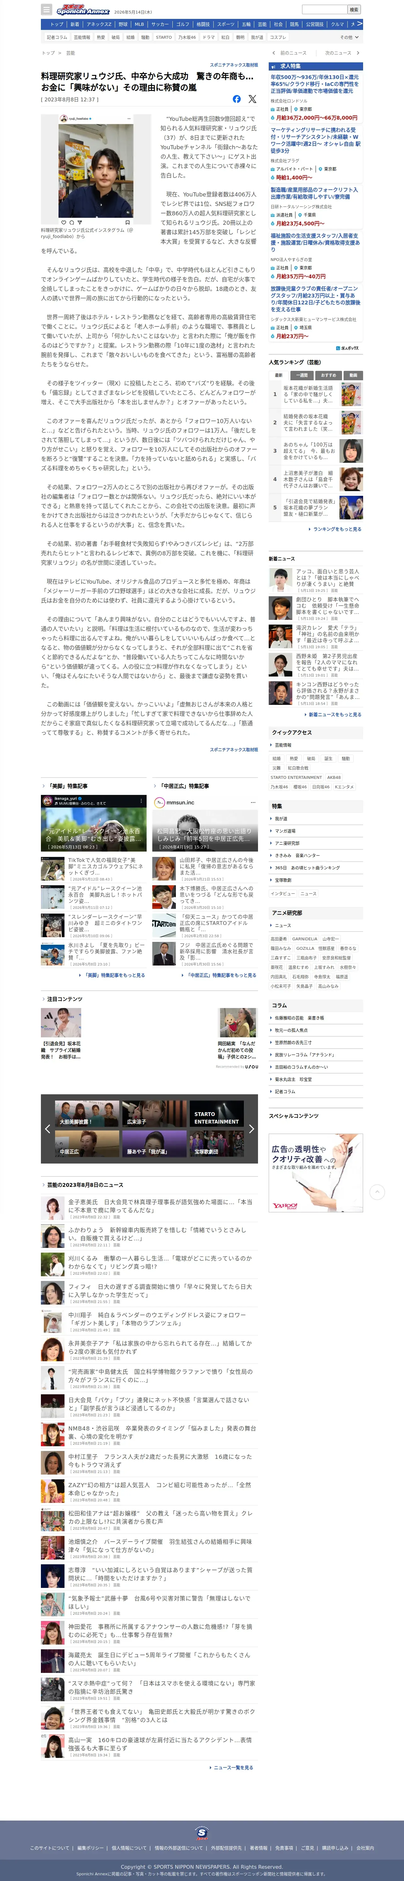Click the AKB48 quick access tag

[334, 778]
